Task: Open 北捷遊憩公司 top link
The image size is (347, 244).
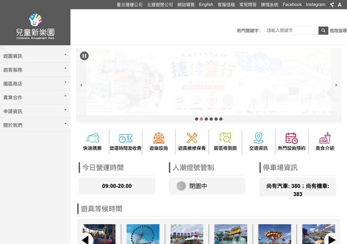Action: [160, 5]
